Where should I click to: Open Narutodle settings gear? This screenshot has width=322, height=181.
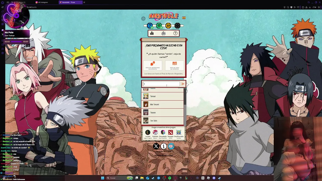click(x=143, y=19)
